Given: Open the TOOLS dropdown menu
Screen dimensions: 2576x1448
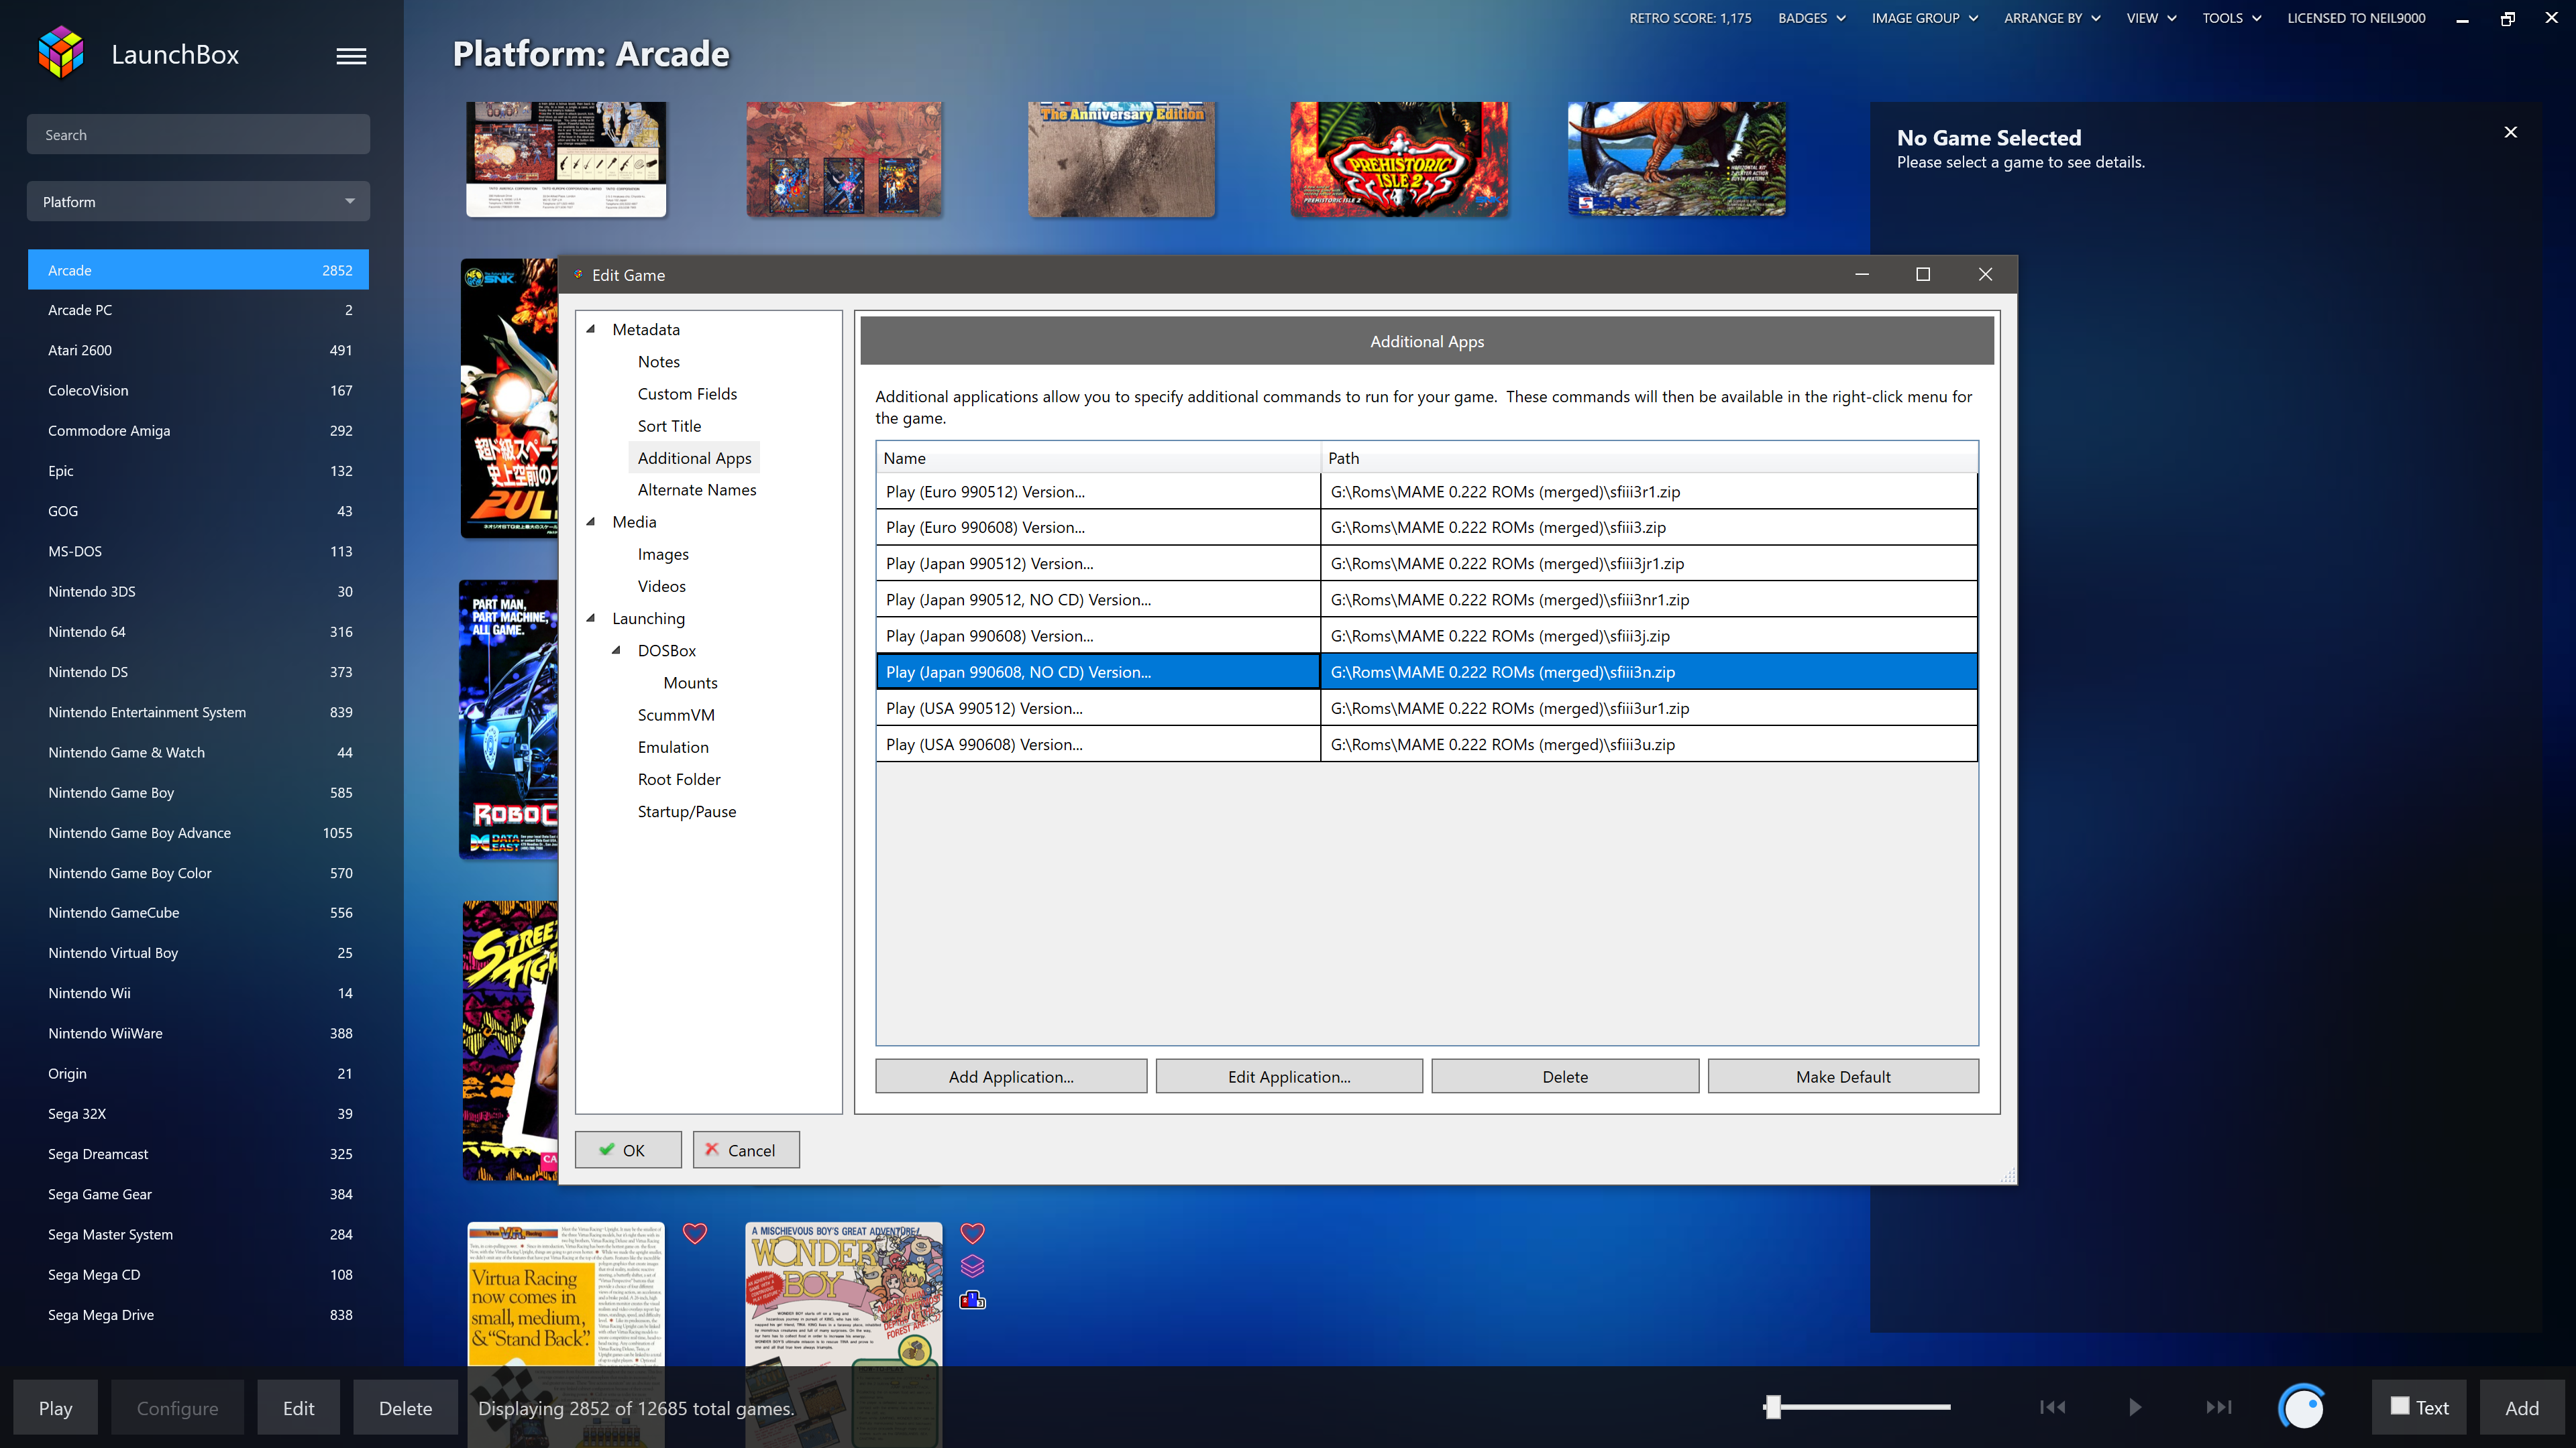Looking at the screenshot, I should coord(2231,18).
